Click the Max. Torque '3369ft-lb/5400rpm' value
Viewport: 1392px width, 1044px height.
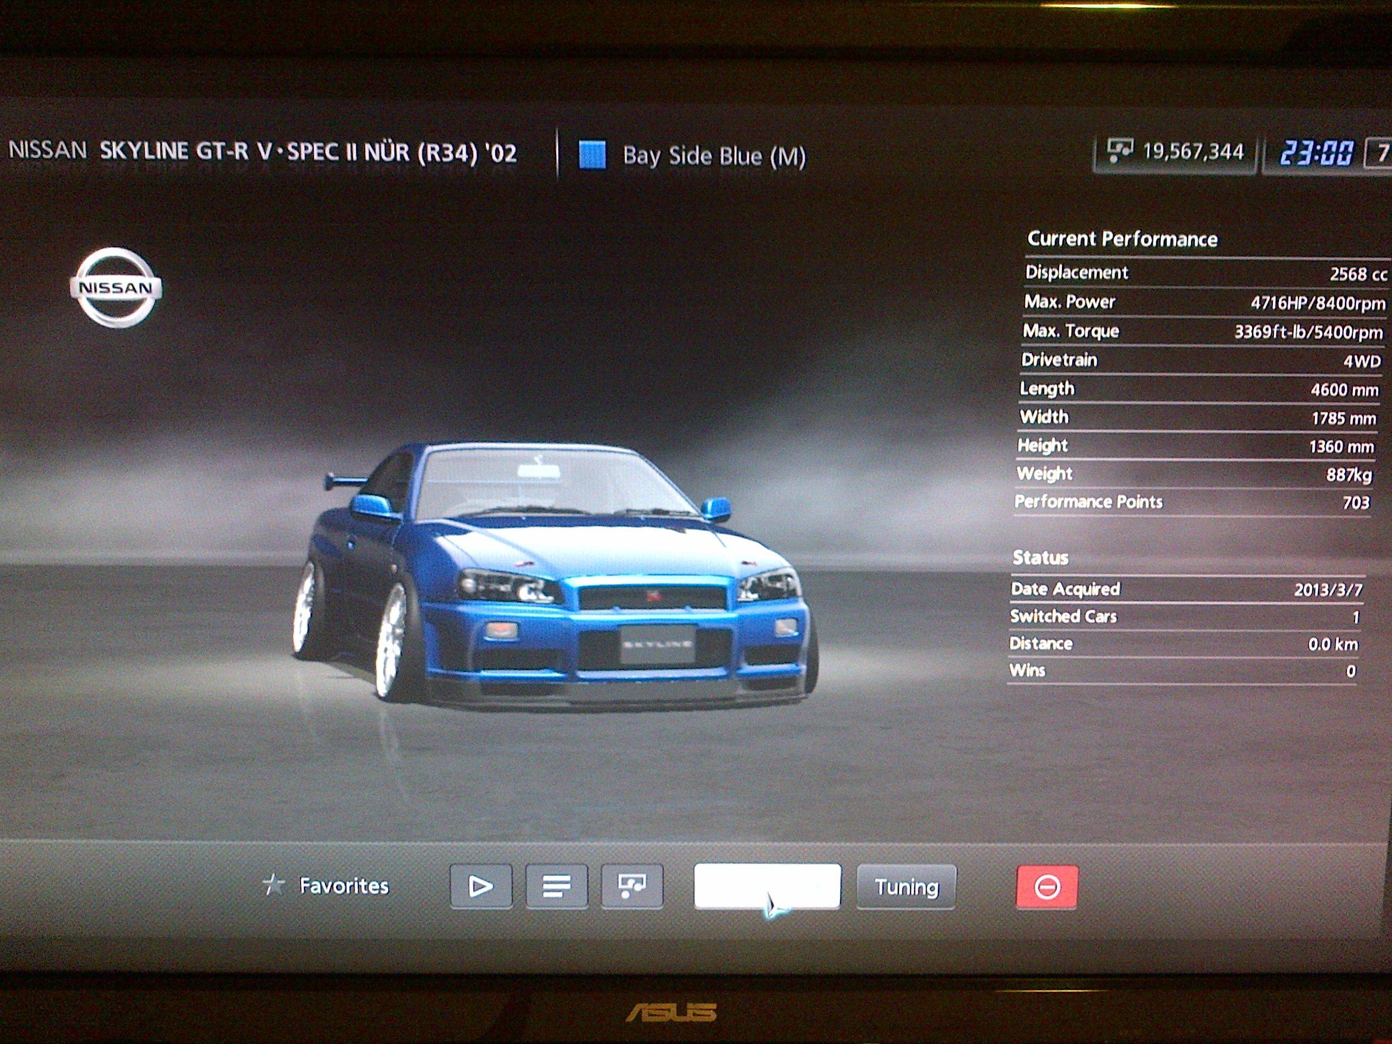coord(1308,332)
